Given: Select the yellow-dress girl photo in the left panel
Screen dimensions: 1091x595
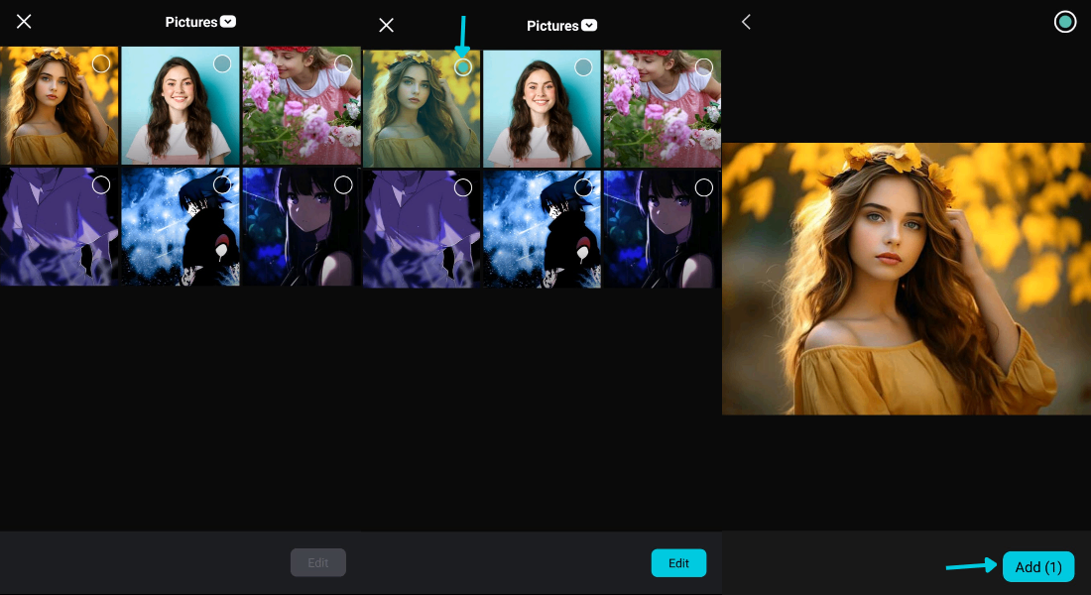Looking at the screenshot, I should coord(101,64).
